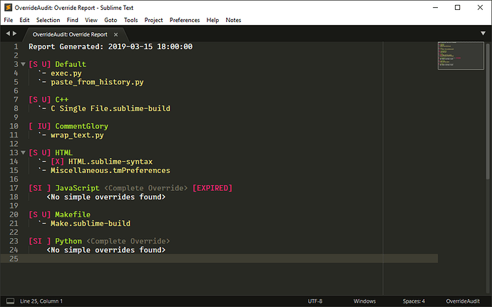Click C Single File.sublime-build entry

[111, 108]
